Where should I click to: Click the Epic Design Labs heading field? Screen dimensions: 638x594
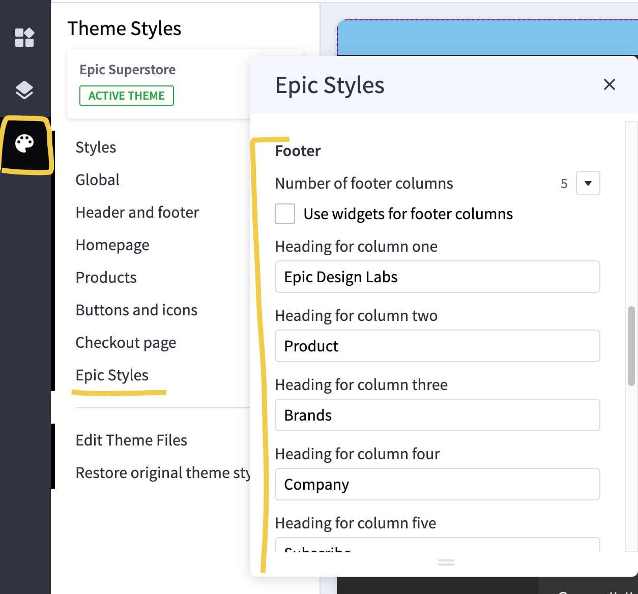pyautogui.click(x=437, y=277)
